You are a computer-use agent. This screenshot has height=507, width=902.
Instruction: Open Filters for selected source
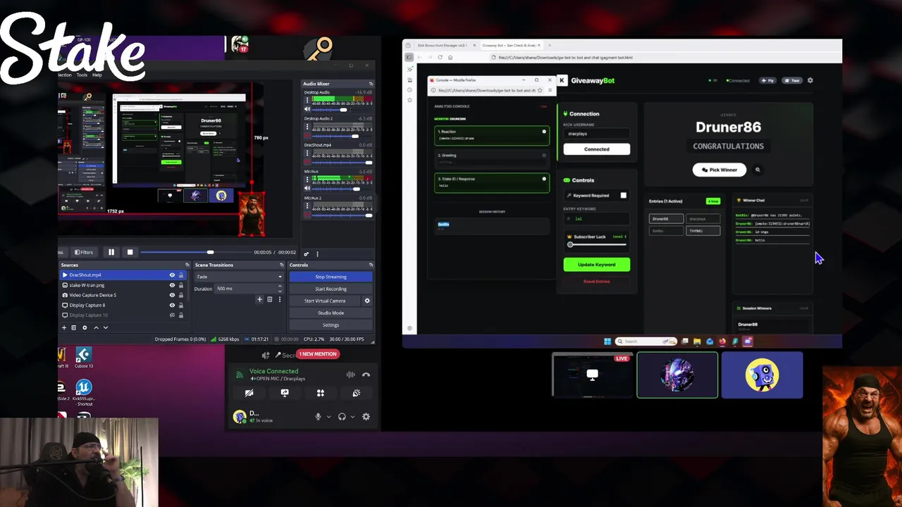[x=84, y=252]
